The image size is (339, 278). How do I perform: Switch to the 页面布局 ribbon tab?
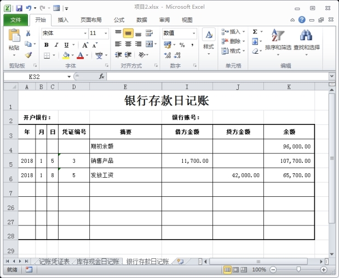(91, 20)
